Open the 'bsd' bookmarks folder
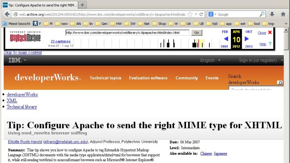This screenshot has height=163, width=290. tap(254, 24)
